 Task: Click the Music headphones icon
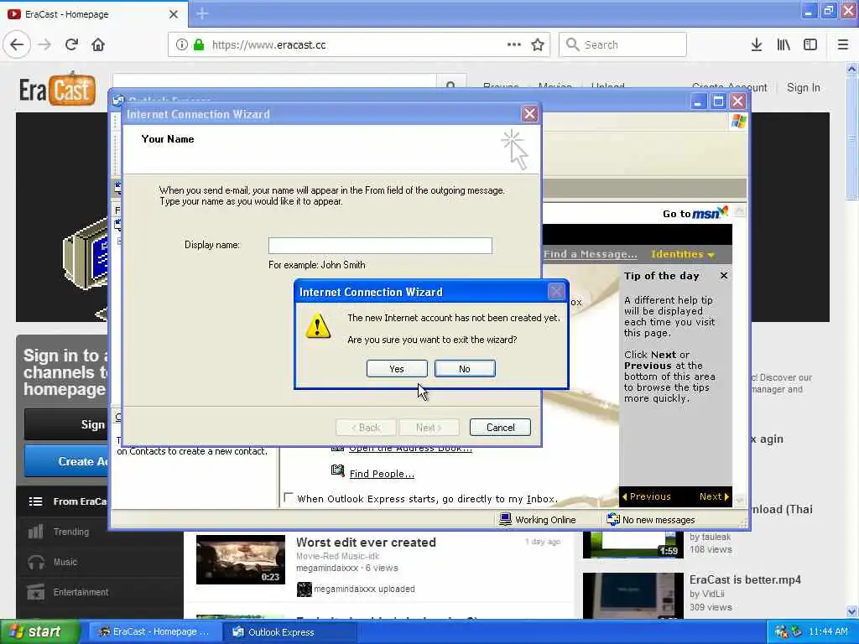(x=35, y=562)
